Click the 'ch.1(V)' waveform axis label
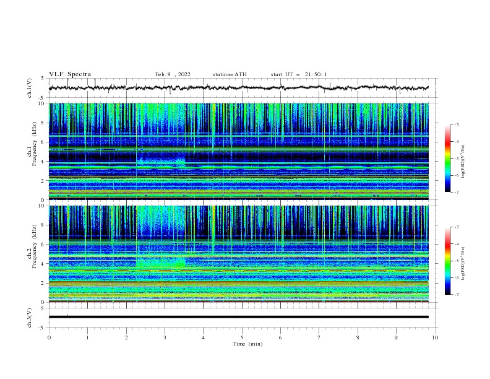This screenshot has width=490, height=379. click(x=30, y=88)
